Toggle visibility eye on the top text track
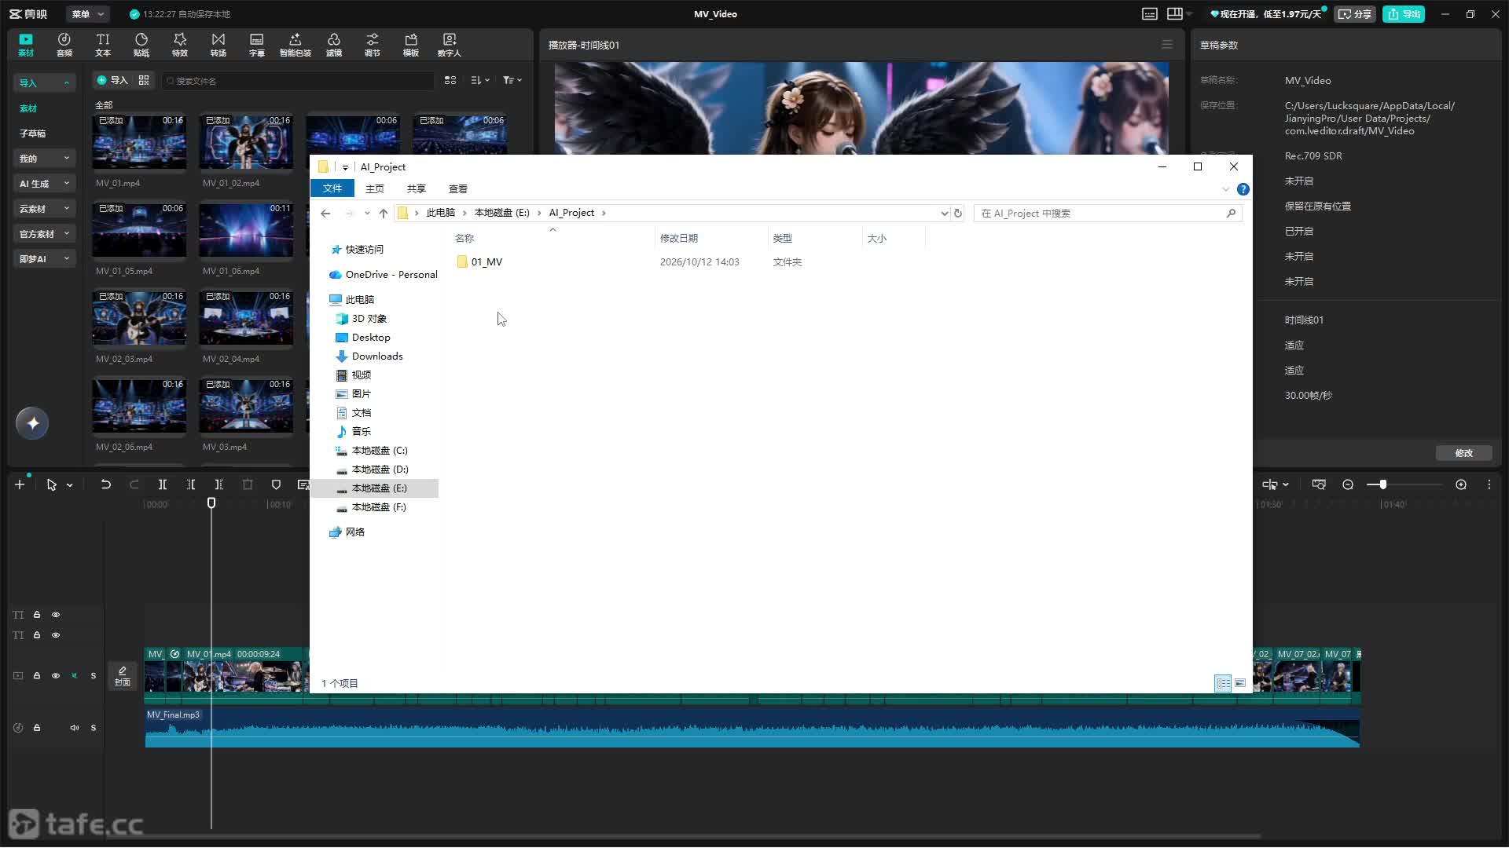 click(56, 615)
